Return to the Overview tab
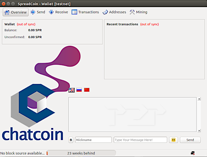Viewport: 207px width, 157px height. pyautogui.click(x=16, y=12)
